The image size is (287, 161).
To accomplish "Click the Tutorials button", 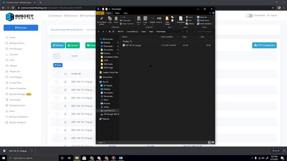I will point(21,28).
